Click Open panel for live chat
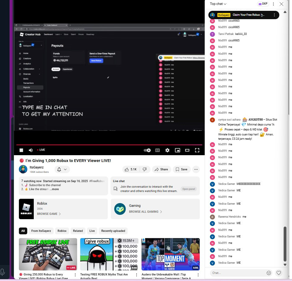 point(189,189)
